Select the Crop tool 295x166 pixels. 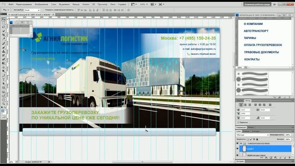tap(4, 35)
